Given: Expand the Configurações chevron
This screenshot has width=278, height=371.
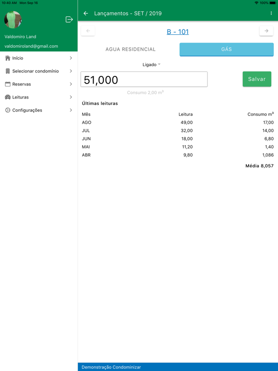Looking at the screenshot, I should tap(70, 110).
